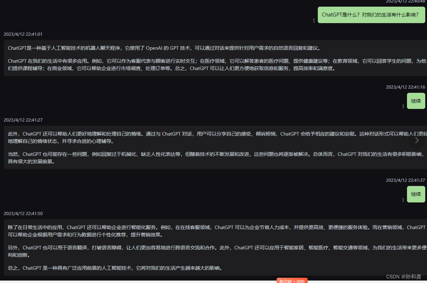Screen dimensions: 427x283
Task: Click the 继续 bubble sent at 22:41:37
Action: point(416,194)
